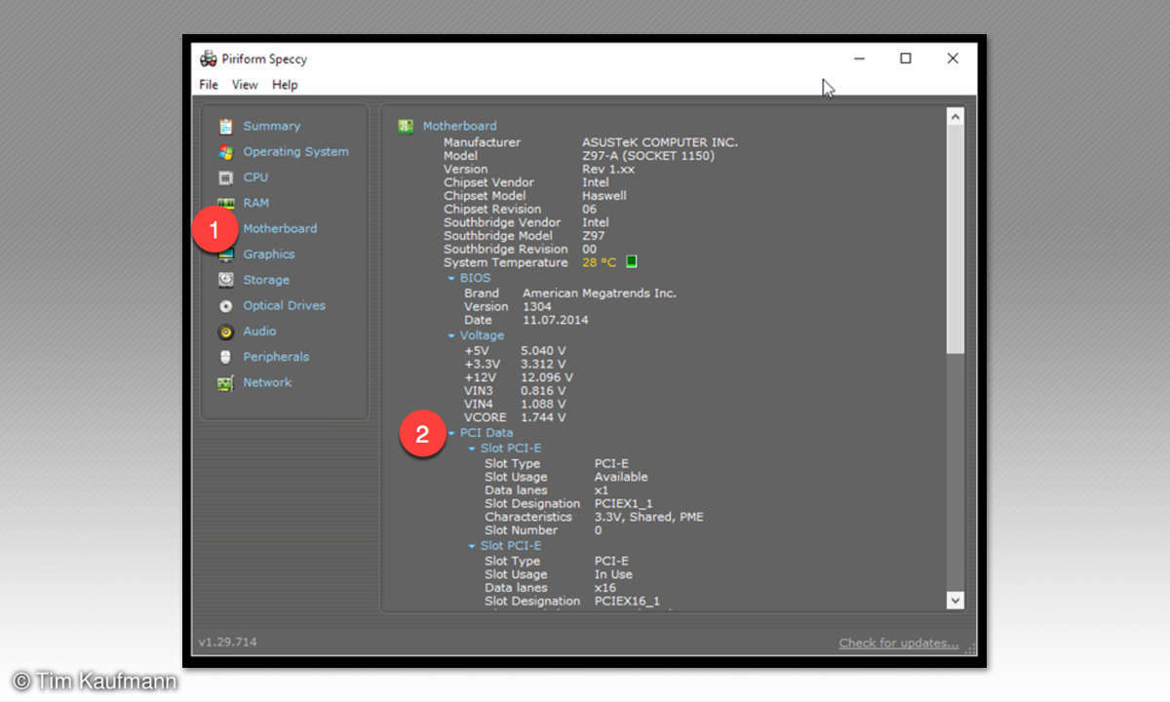
Task: Click the Chipset Model Haswell value
Action: point(604,196)
